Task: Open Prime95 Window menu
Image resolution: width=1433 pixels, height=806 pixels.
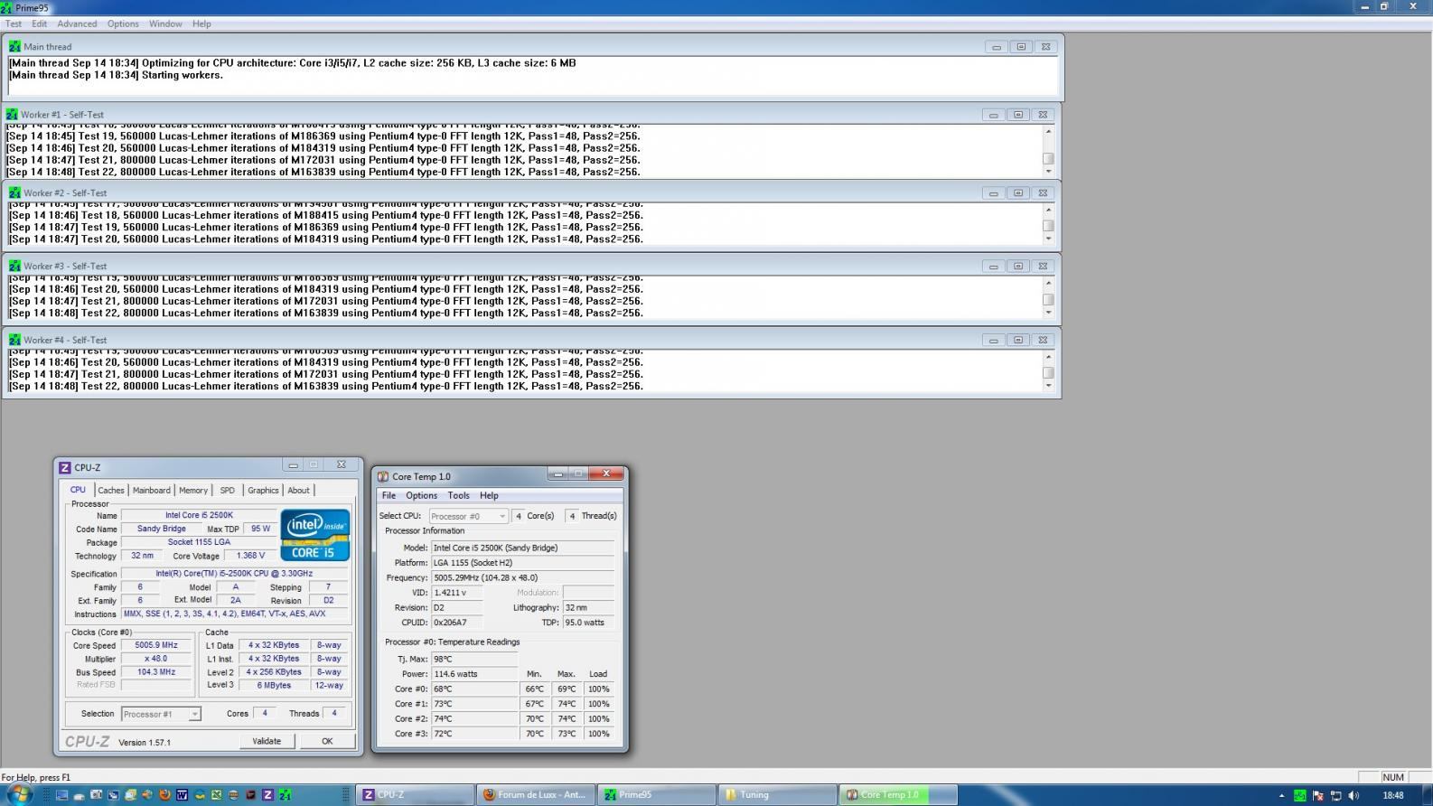Action: click(165, 23)
